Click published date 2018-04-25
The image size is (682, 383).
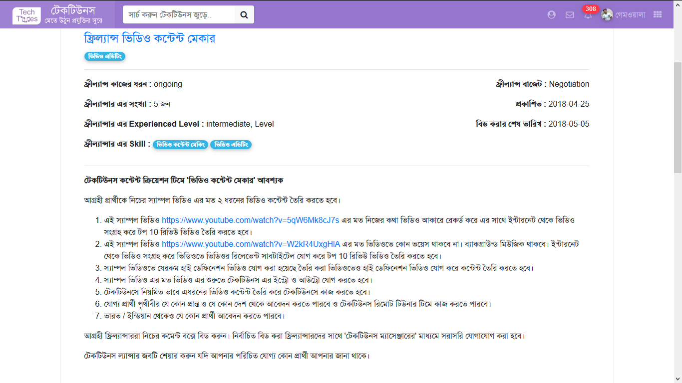[569, 104]
